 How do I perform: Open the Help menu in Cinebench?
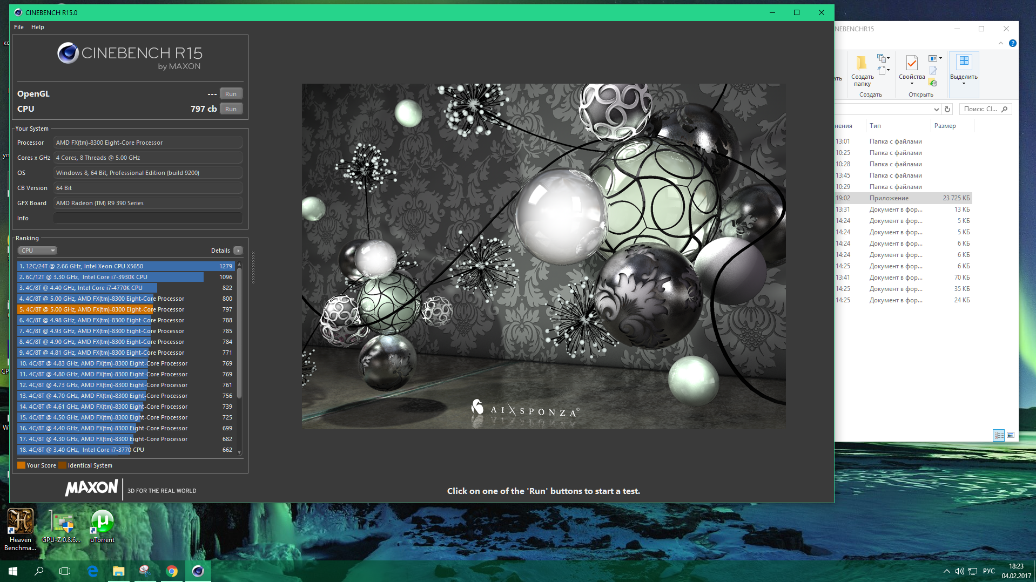click(x=38, y=27)
